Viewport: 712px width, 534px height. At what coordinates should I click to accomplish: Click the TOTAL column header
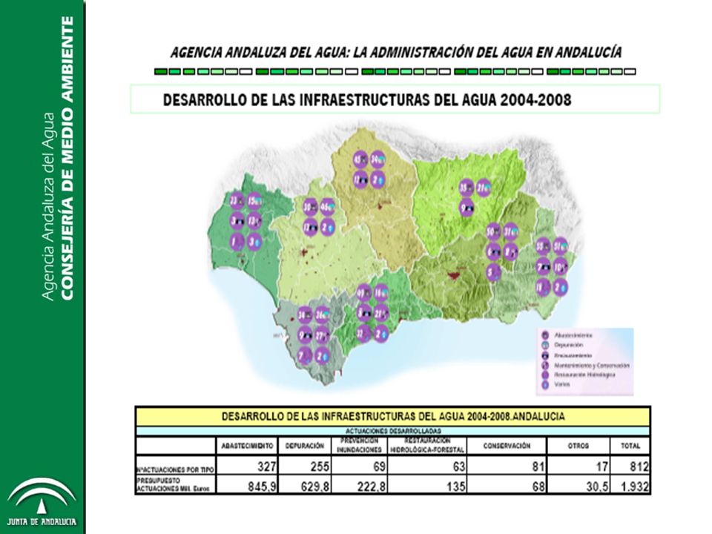[630, 446]
